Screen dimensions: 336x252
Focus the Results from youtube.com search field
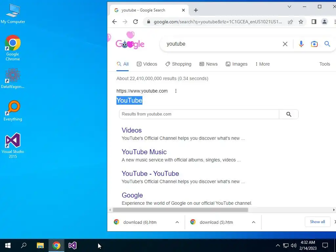click(x=199, y=114)
